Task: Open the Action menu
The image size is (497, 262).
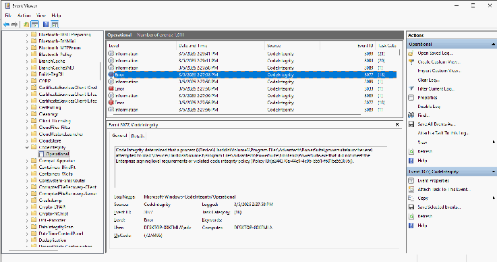Action: [24, 16]
